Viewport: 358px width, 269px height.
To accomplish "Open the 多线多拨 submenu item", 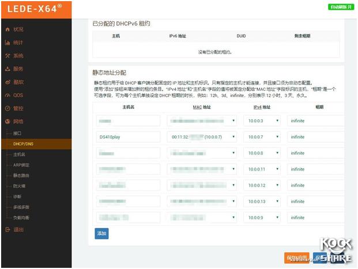I will click(21, 207).
